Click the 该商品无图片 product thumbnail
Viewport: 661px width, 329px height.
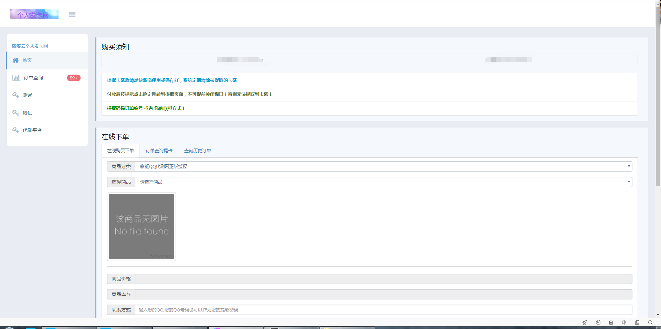[x=141, y=227]
